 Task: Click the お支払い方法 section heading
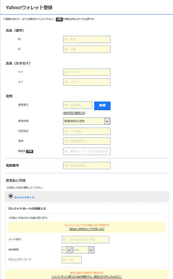point(16,181)
